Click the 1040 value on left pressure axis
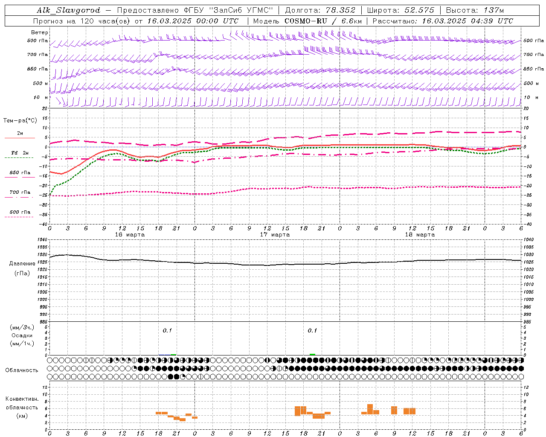This screenshot has width=546, height=437. [x=43, y=240]
